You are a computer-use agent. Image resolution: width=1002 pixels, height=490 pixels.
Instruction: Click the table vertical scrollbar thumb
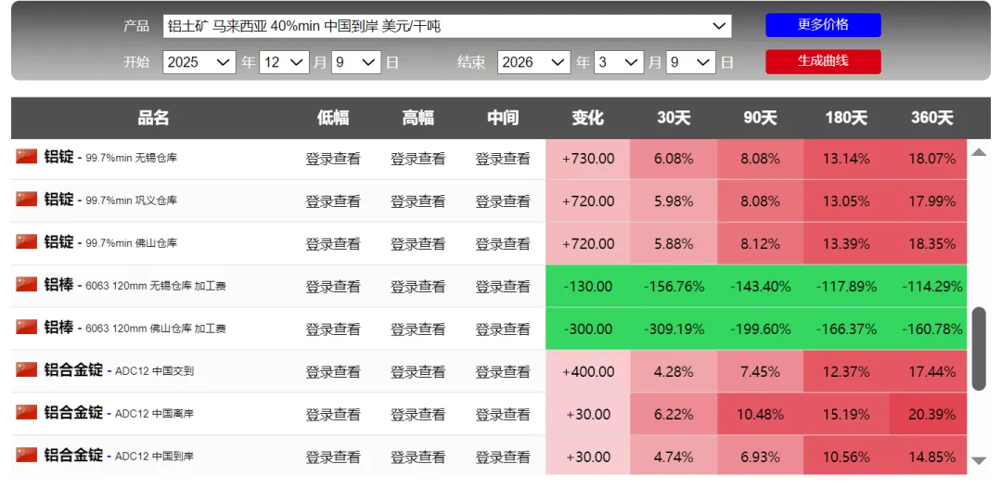[x=979, y=348]
